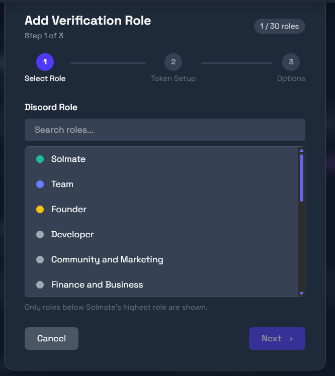Click the dot beside Community and Marketing
The height and width of the screenshot is (376, 335).
tap(40, 260)
